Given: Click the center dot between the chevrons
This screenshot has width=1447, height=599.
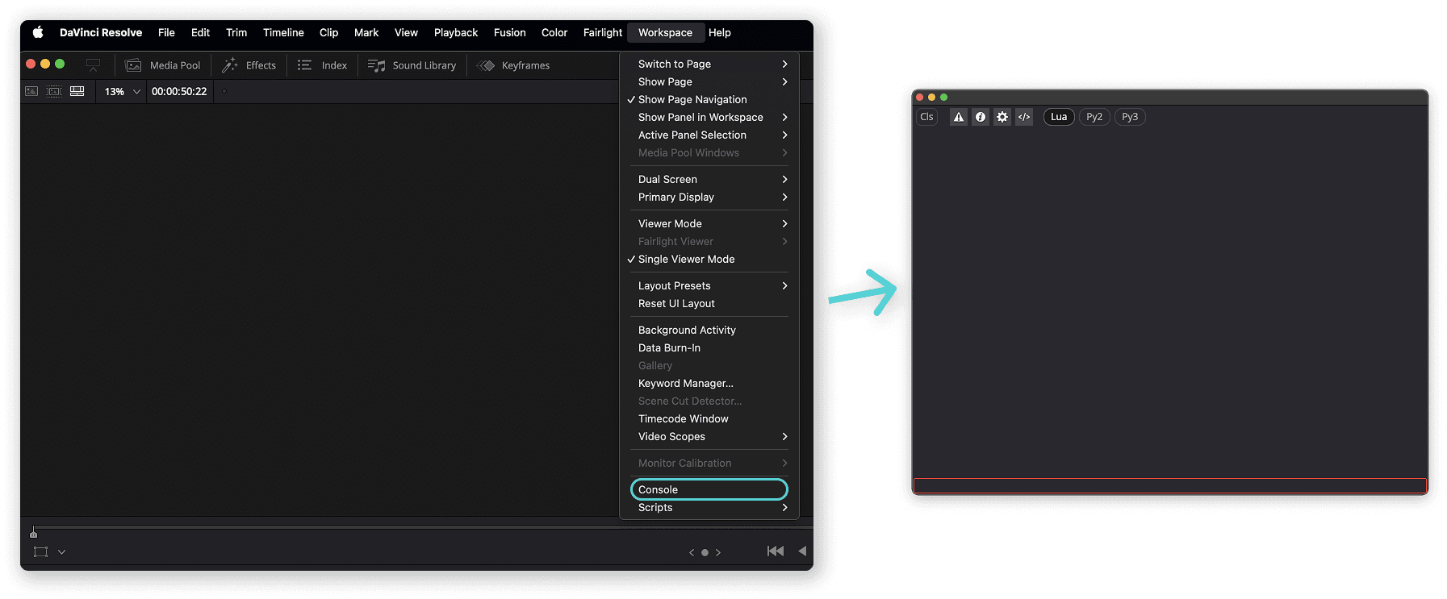Looking at the screenshot, I should coord(705,552).
